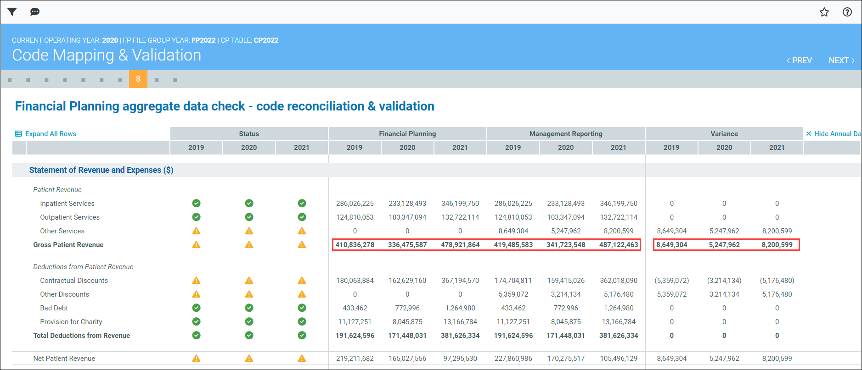Click Gross Patient Revenue row label
The width and height of the screenshot is (862, 370).
click(x=68, y=245)
